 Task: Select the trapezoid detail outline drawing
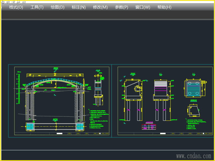(x=194, y=110)
